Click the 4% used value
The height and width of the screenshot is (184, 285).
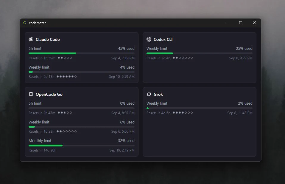click(x=127, y=67)
